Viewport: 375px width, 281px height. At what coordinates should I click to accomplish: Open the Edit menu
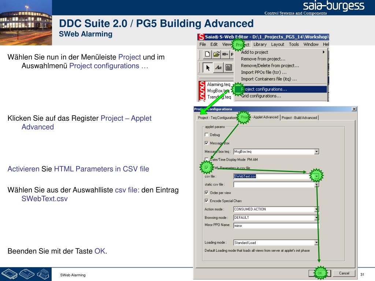click(214, 44)
